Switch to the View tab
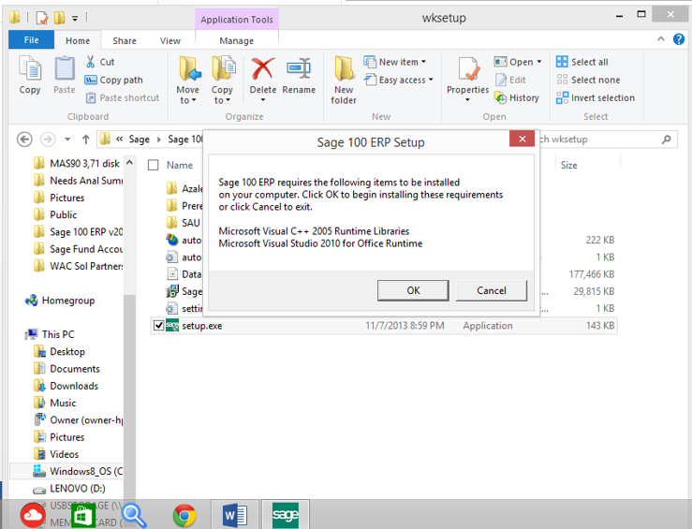This screenshot has width=692, height=529. (x=170, y=40)
